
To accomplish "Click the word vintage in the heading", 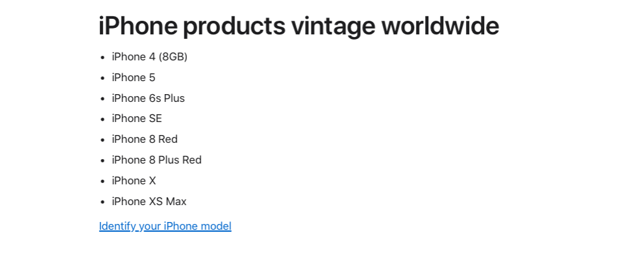I will click(x=333, y=27).
